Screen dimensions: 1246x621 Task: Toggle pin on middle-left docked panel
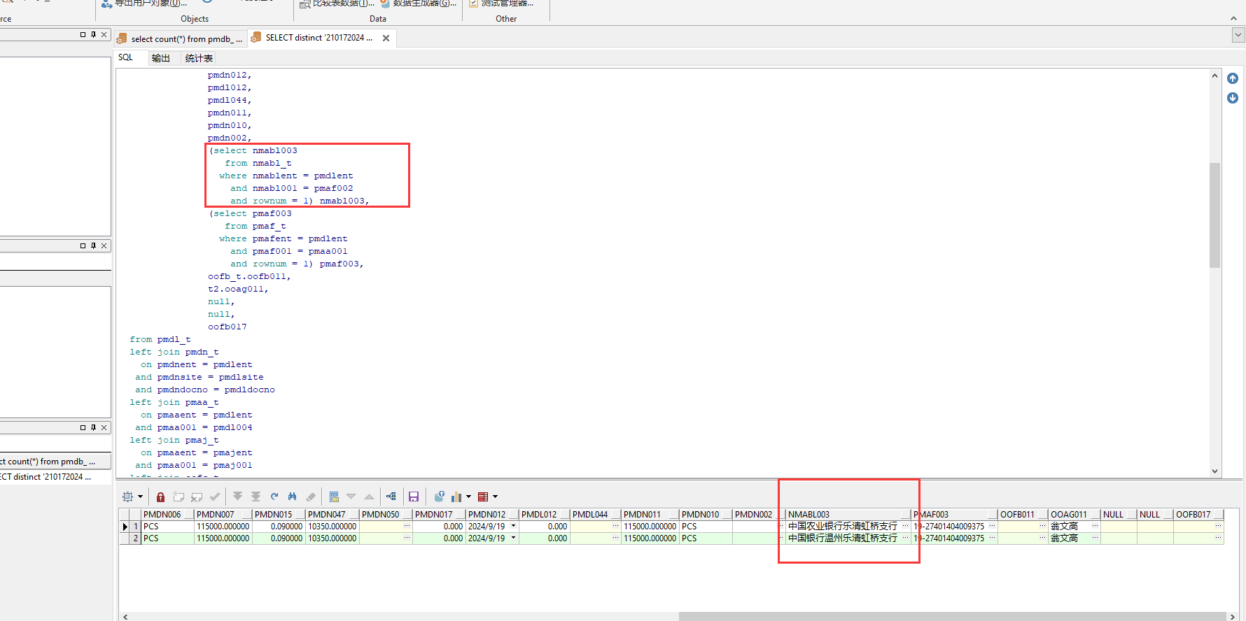[x=93, y=245]
